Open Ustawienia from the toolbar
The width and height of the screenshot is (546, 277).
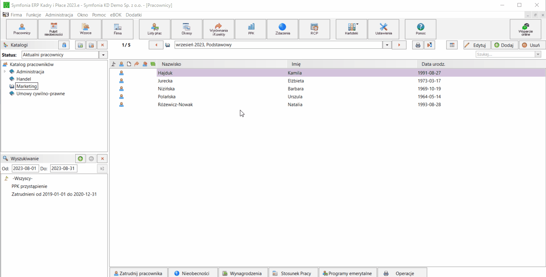[383, 29]
